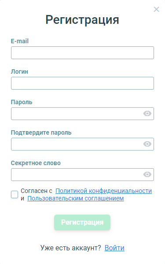Close the registration dialog with the X icon
Screen dimensions: 165x264
[156, 9]
